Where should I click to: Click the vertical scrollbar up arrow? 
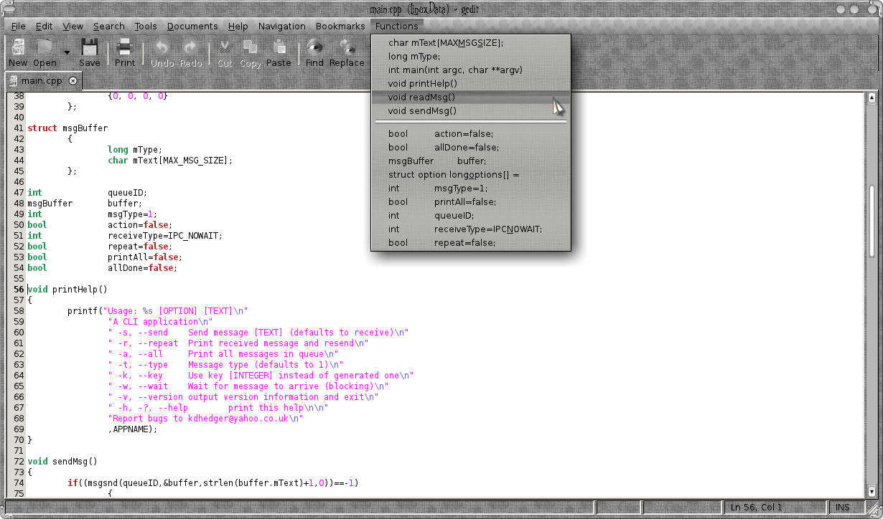872,97
